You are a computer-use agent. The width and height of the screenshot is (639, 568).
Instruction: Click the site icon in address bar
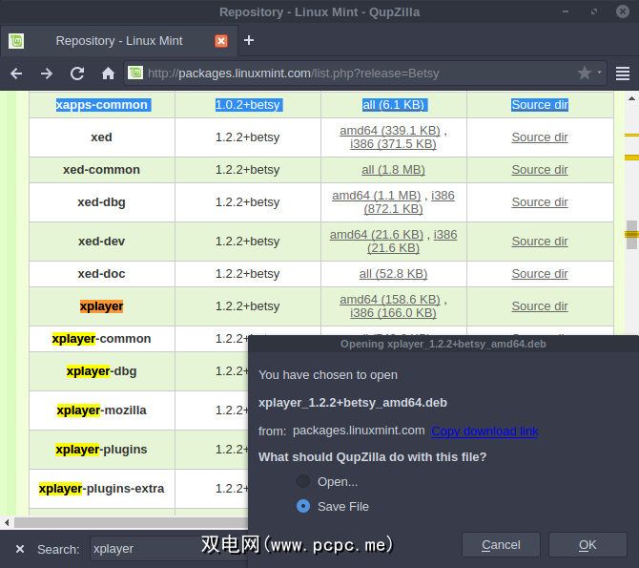tap(135, 74)
